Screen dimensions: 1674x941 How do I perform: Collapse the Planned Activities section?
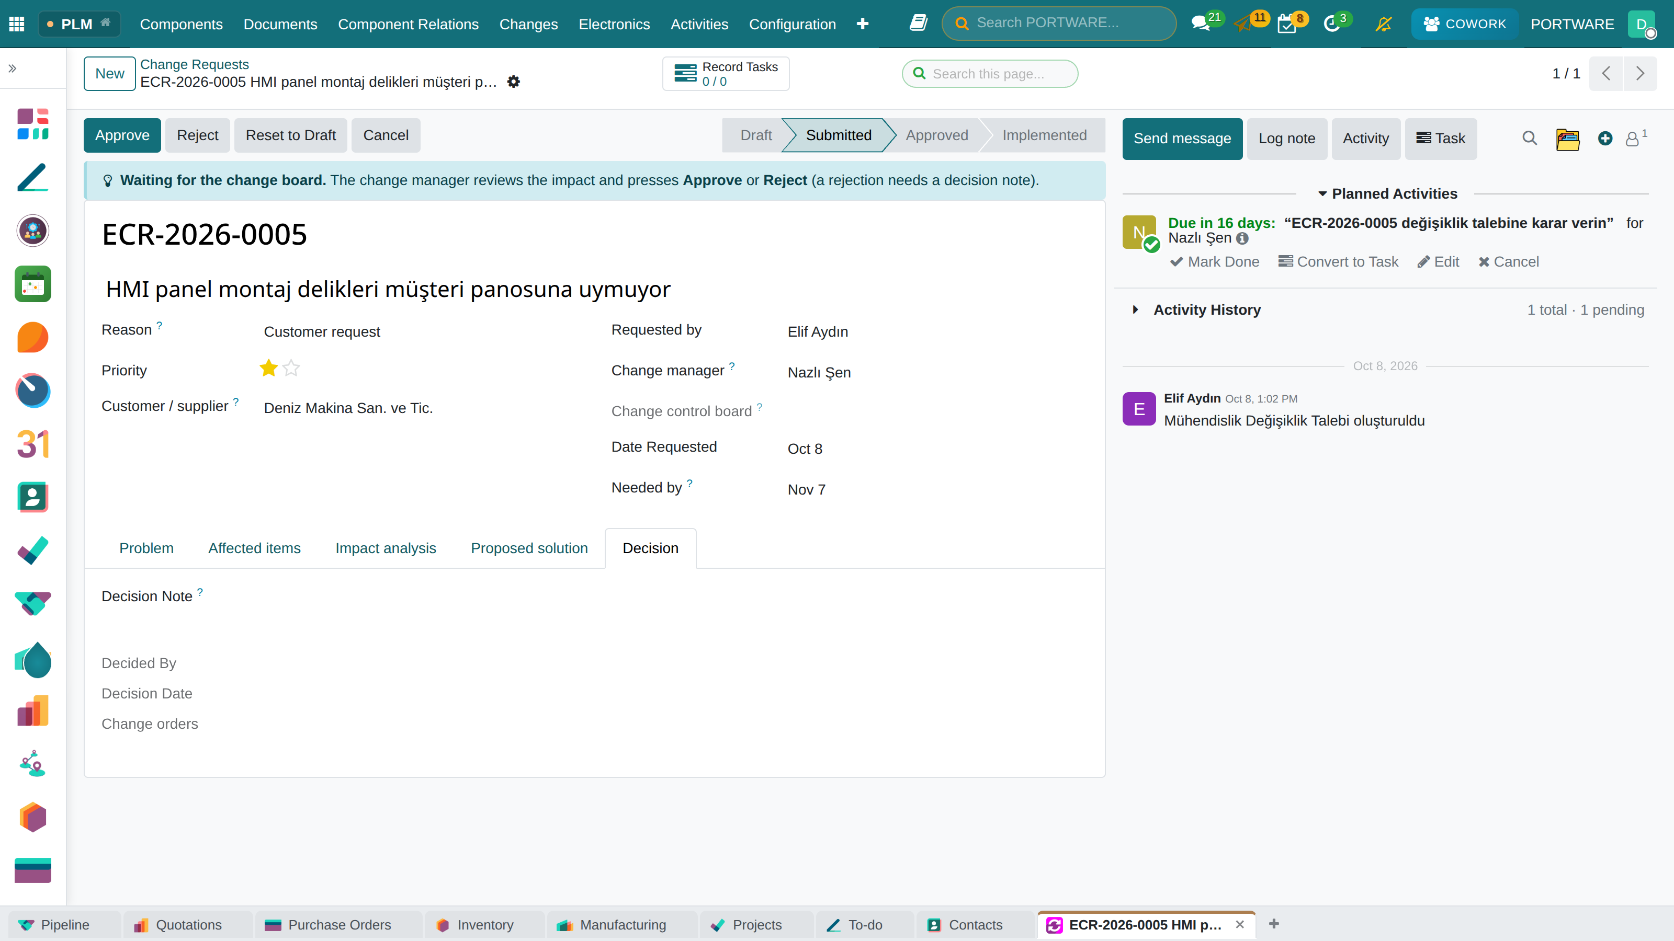coord(1387,193)
